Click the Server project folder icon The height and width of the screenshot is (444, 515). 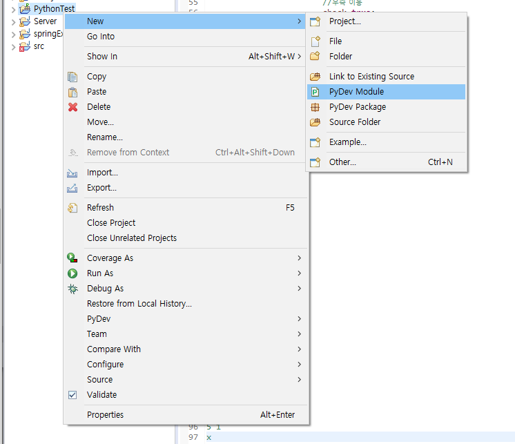pos(25,21)
